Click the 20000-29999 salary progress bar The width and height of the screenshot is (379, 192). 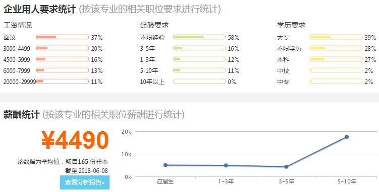pyautogui.click(x=63, y=81)
